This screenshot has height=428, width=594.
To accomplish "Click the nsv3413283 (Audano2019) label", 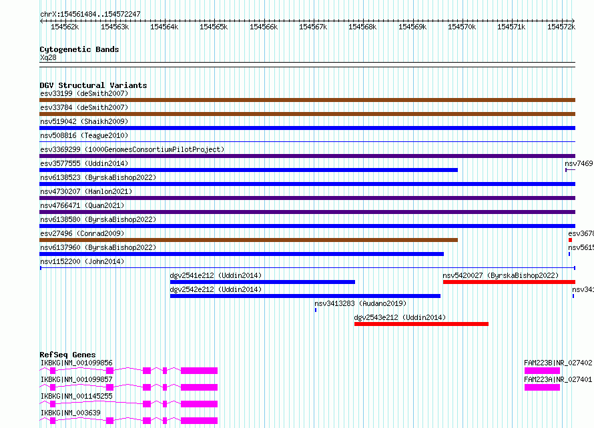I will [x=360, y=303].
